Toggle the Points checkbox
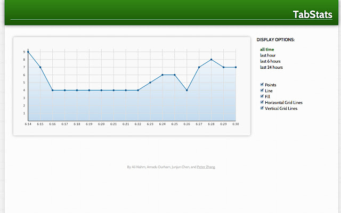The height and width of the screenshot is (213, 341). 262,85
